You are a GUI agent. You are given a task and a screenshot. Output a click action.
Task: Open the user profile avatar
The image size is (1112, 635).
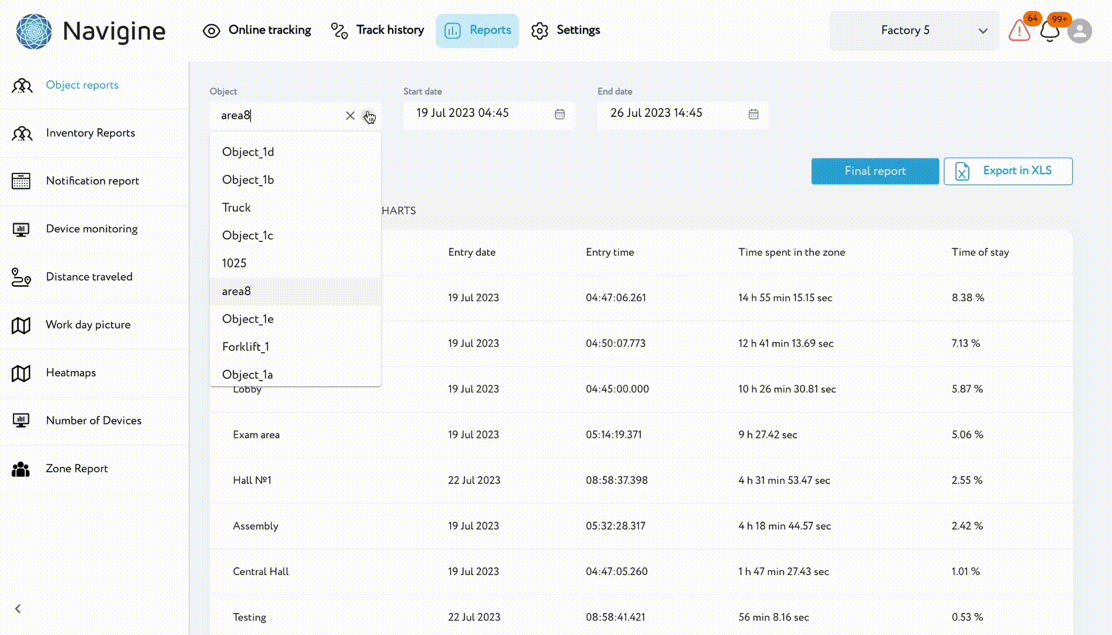(1080, 31)
